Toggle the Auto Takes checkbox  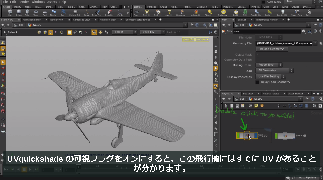coord(263,2)
